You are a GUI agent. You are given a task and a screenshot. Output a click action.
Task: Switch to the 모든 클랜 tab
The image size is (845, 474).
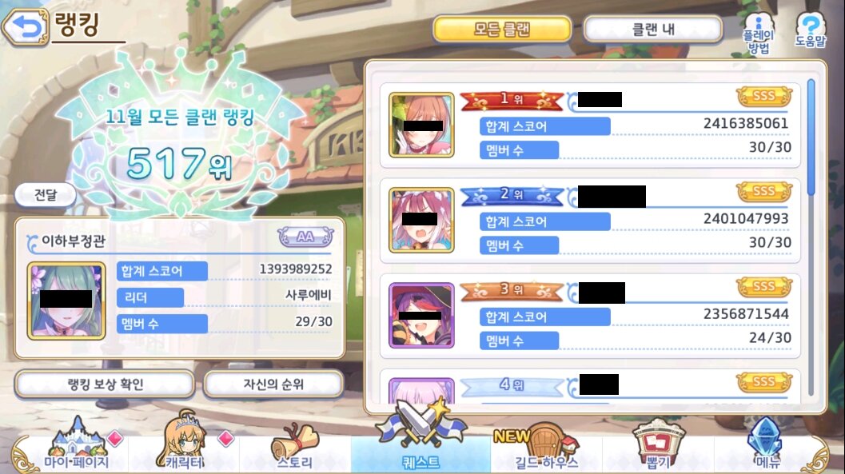[x=502, y=29]
